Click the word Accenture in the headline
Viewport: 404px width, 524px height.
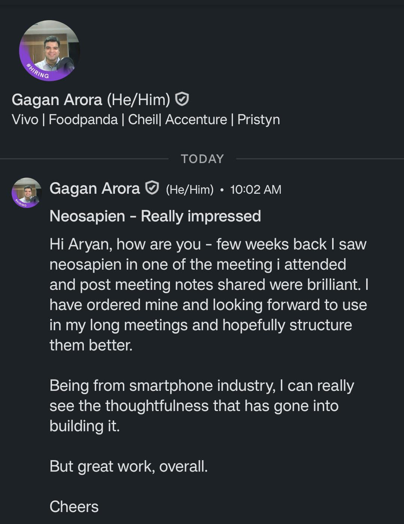point(196,120)
